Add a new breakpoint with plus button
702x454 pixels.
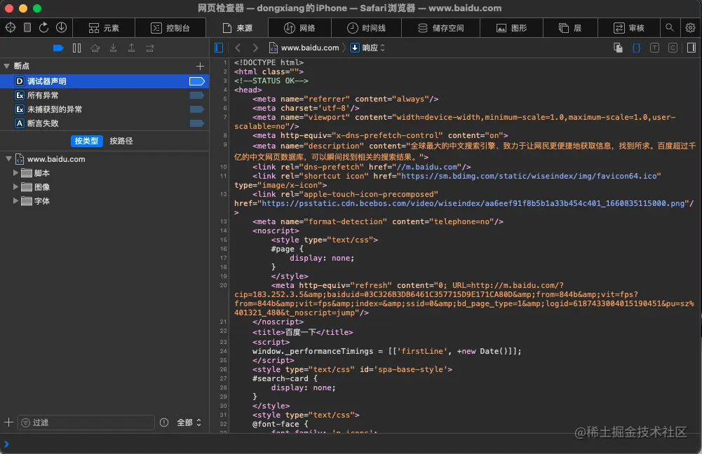point(200,66)
